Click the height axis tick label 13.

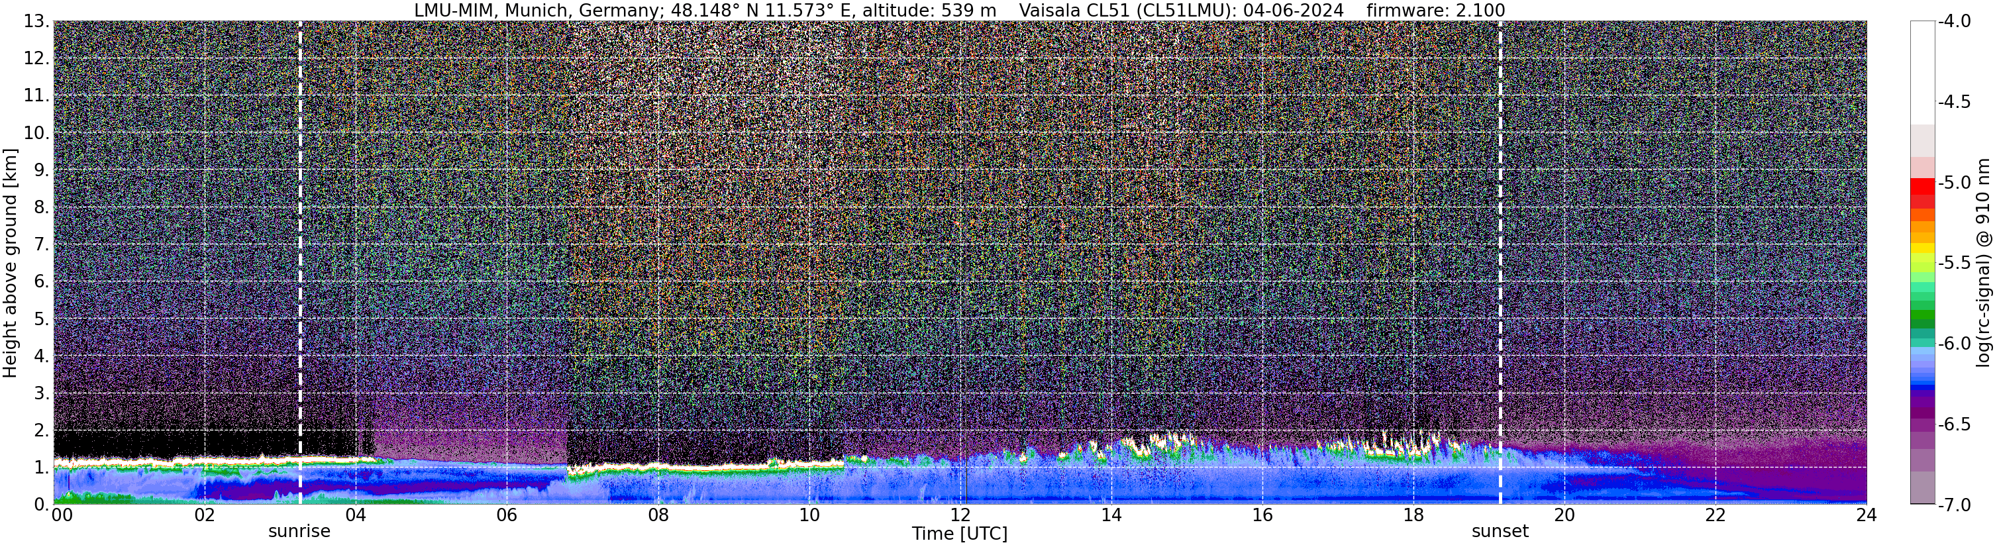click(36, 22)
